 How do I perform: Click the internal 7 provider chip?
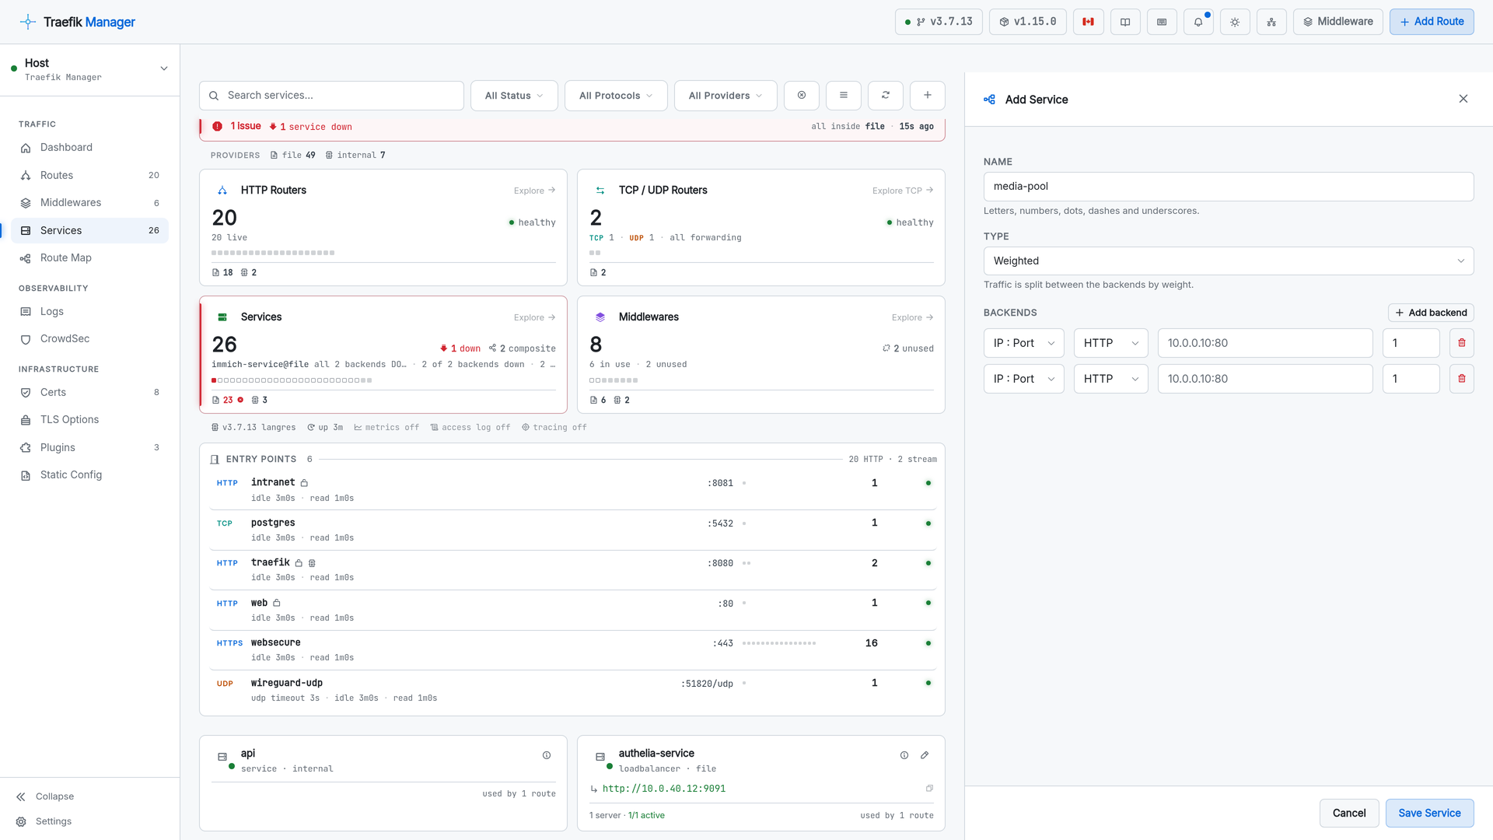(355, 156)
